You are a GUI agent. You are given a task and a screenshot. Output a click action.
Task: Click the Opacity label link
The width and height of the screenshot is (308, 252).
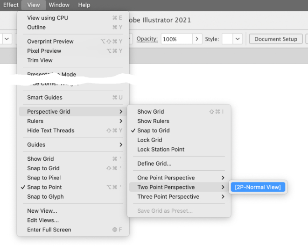click(x=147, y=39)
